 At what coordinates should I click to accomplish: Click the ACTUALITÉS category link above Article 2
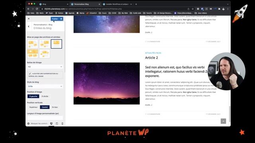click(x=150, y=53)
